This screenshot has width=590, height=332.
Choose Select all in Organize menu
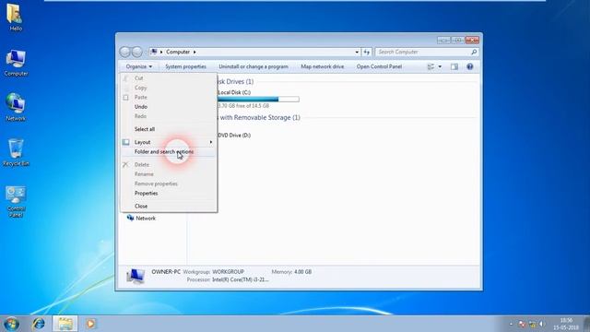click(x=168, y=129)
